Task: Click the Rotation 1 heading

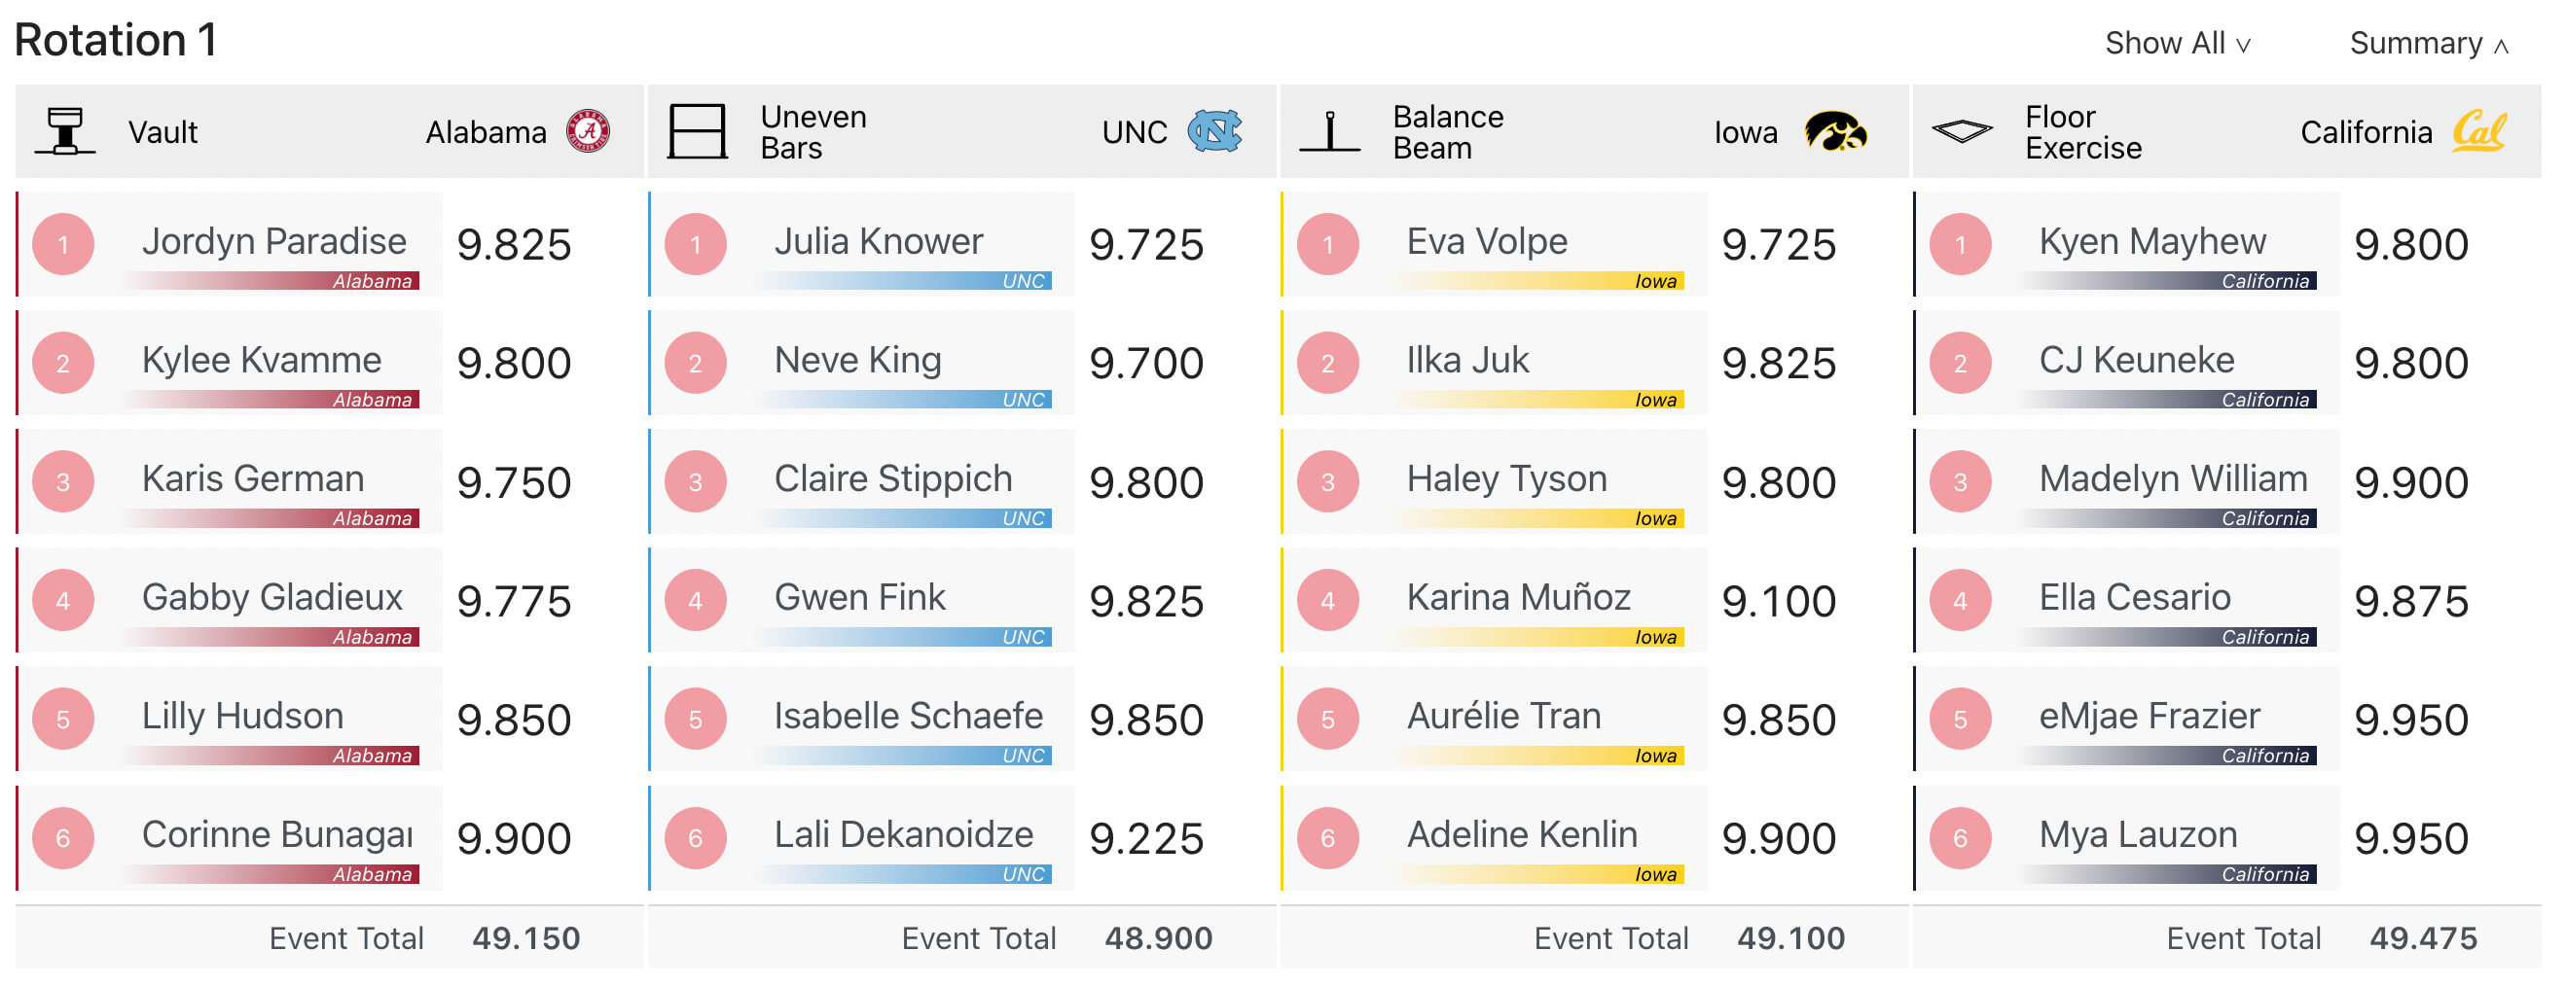Action: click(x=116, y=41)
